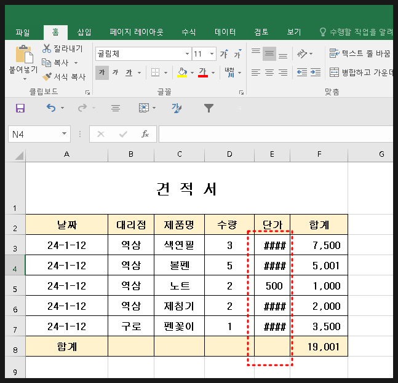
Task: Open font (글꼴) group dialog launcher
Action: point(241,93)
